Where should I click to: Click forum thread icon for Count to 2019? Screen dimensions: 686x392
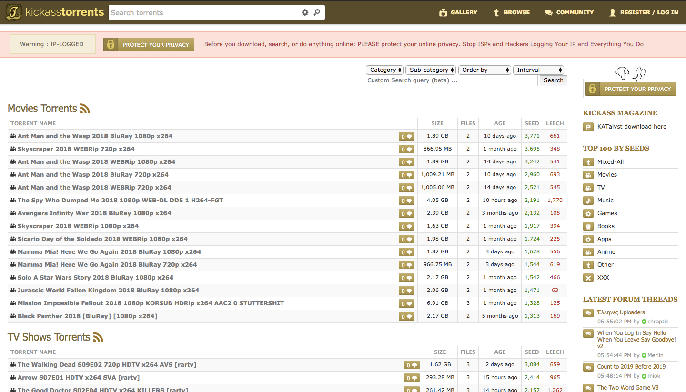tap(588, 367)
